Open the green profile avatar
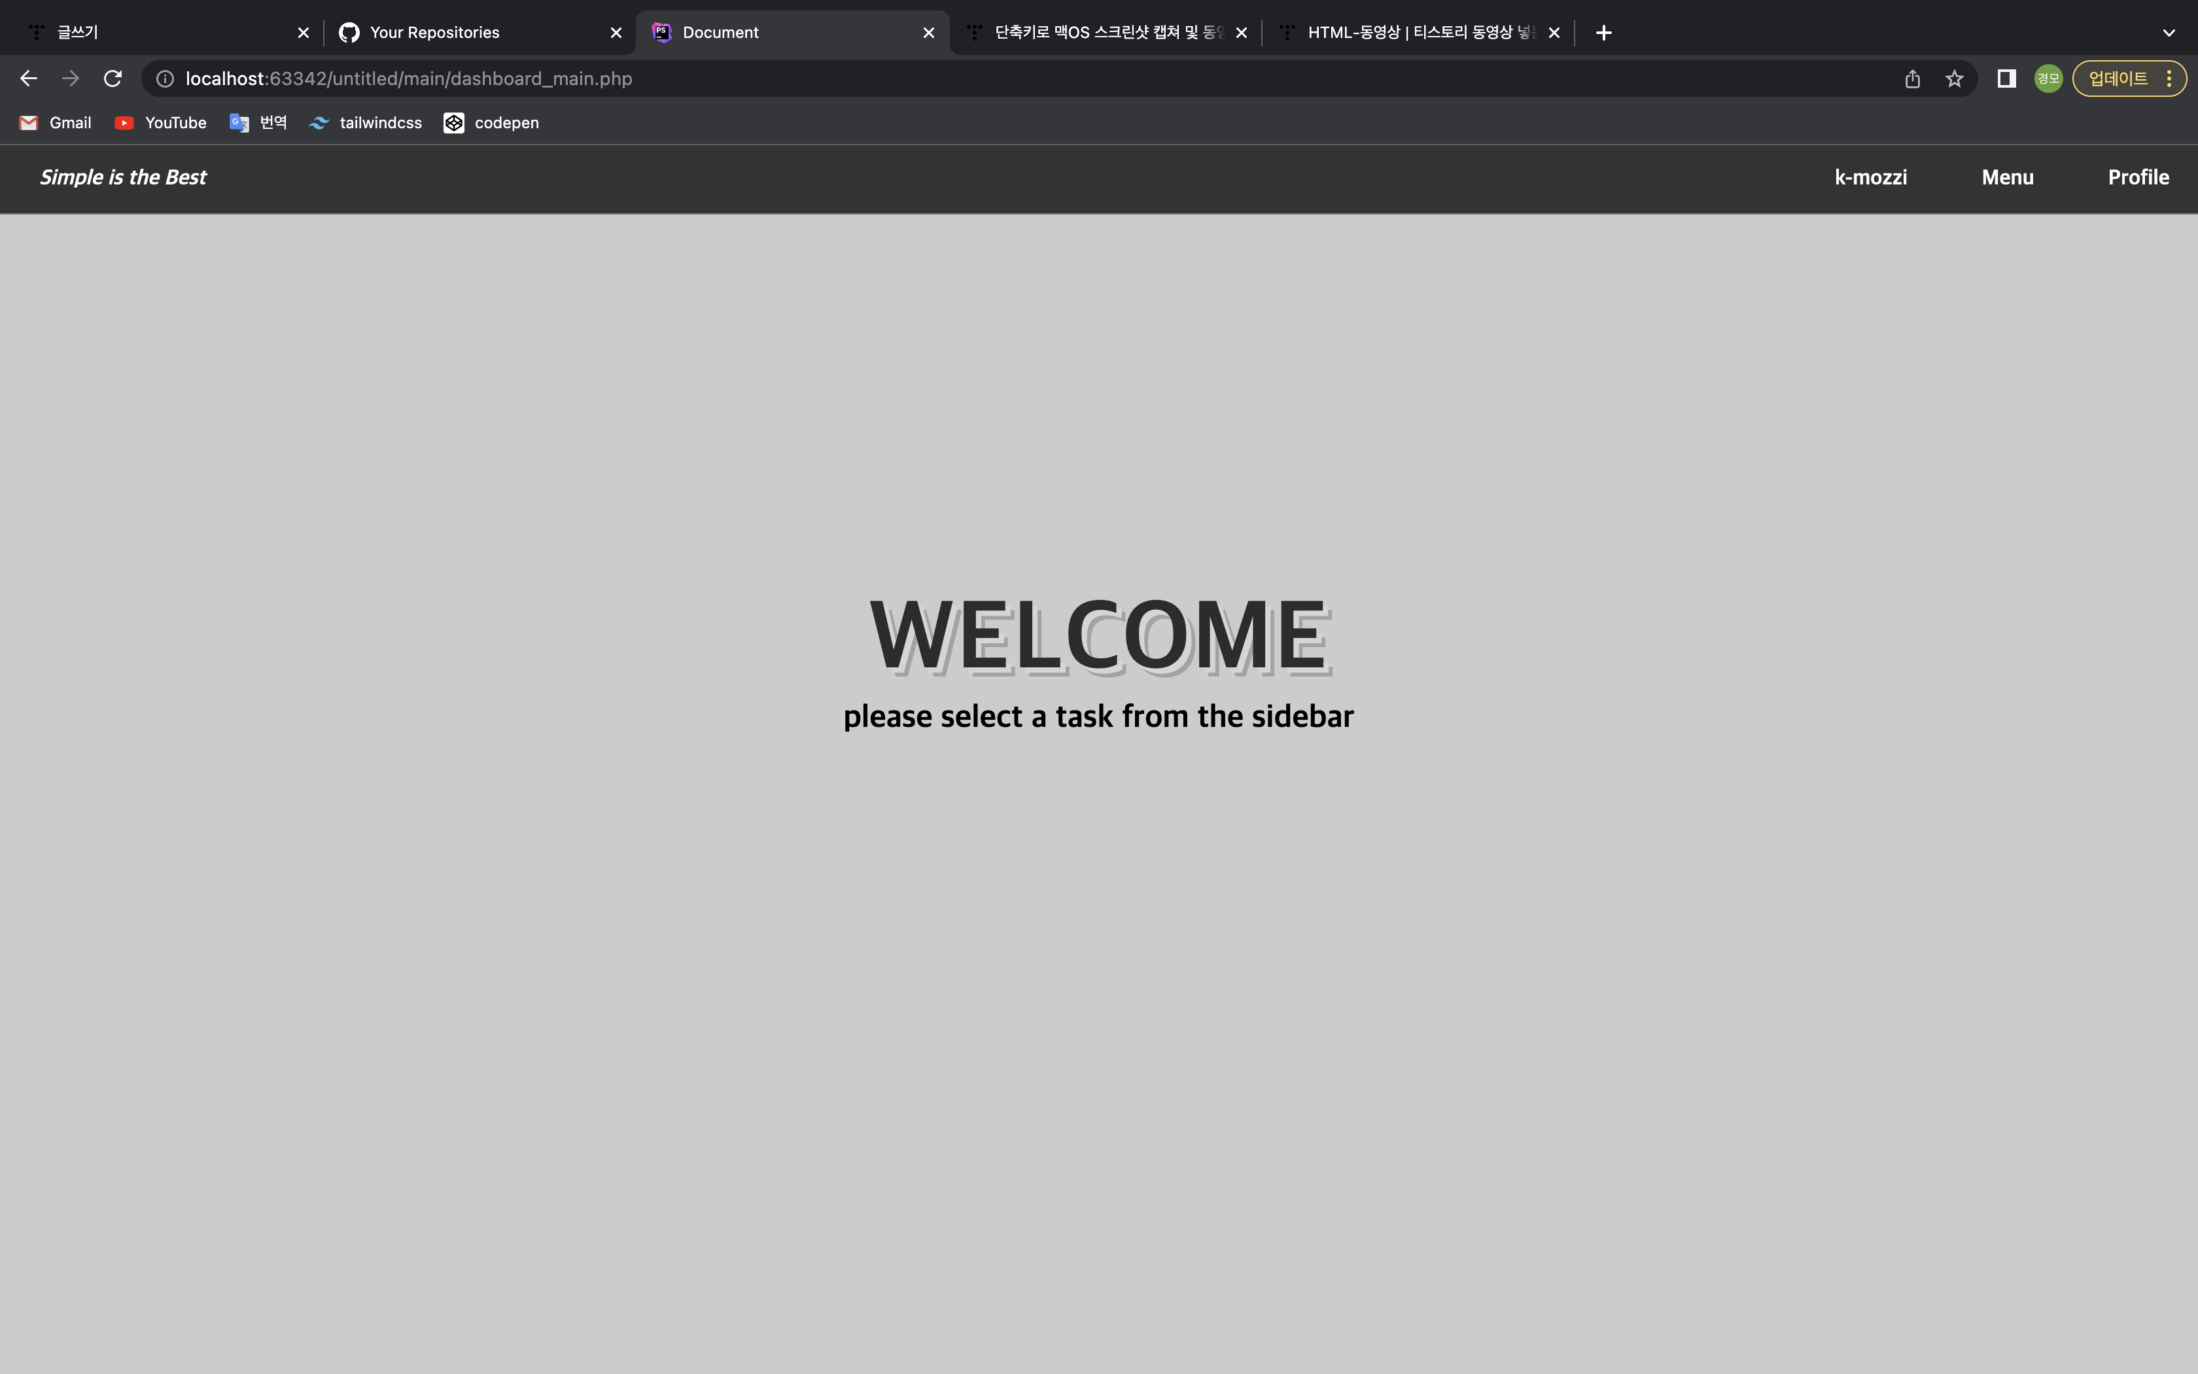 [2048, 79]
